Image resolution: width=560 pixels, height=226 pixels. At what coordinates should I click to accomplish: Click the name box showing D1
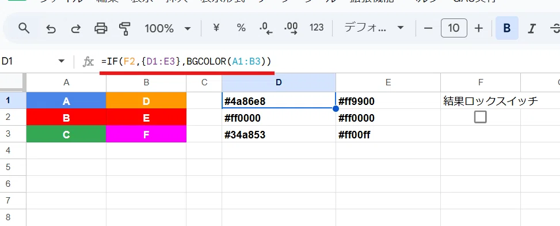tap(29, 61)
